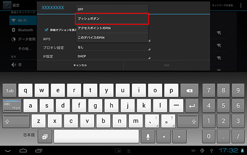Choose プッシュボタン in the WPS dropdown
The image size is (247, 155).
pos(112,19)
